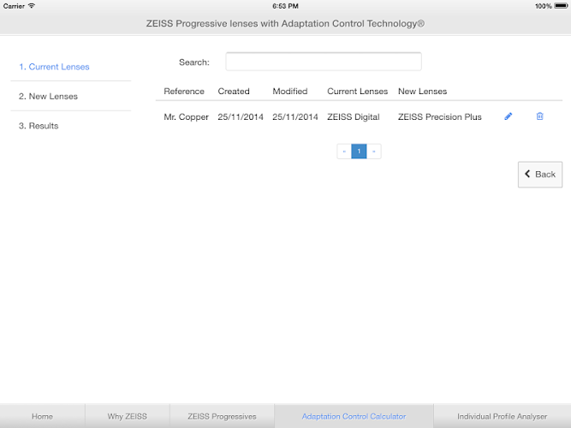
Task: Delete Mr. Copper record with trash icon
Action: pyautogui.click(x=539, y=116)
